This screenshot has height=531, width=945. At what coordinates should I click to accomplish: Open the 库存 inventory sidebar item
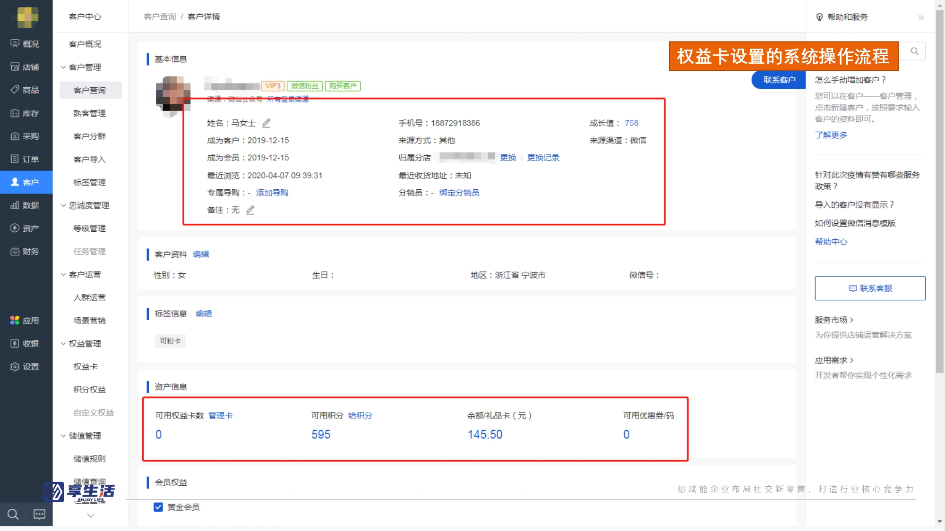[26, 113]
